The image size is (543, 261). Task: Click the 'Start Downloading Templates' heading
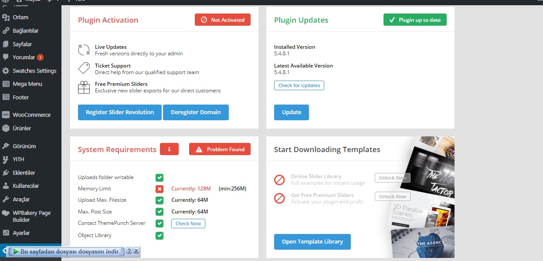pos(327,149)
